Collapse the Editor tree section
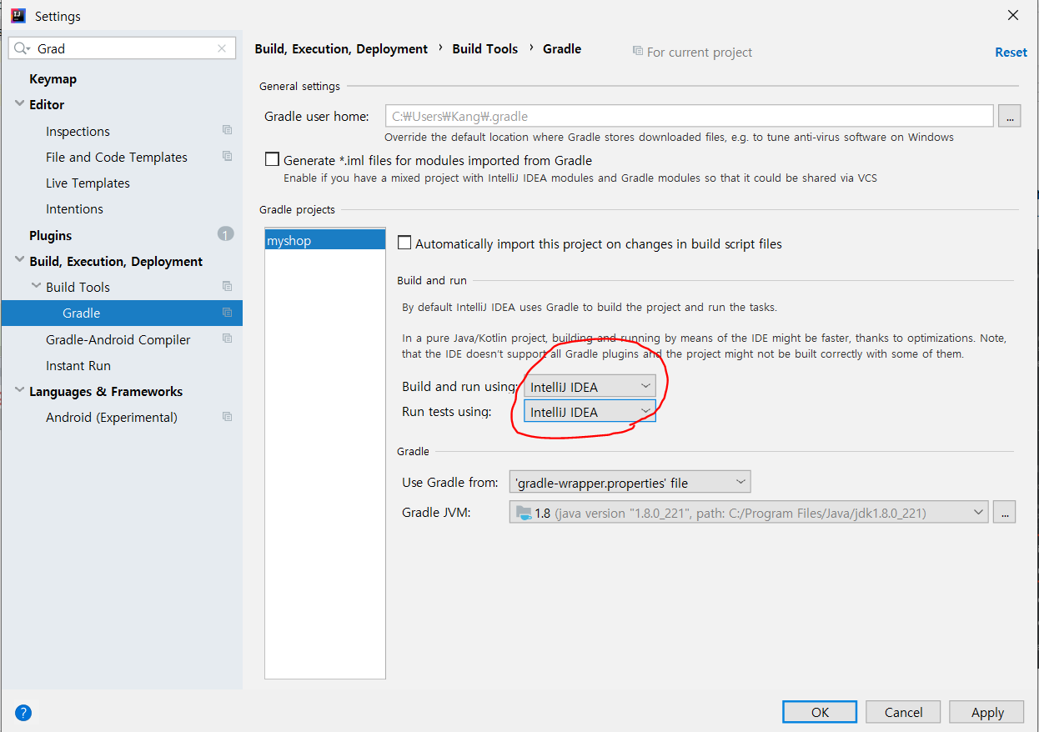Viewport: 1039px width, 732px height. point(19,104)
